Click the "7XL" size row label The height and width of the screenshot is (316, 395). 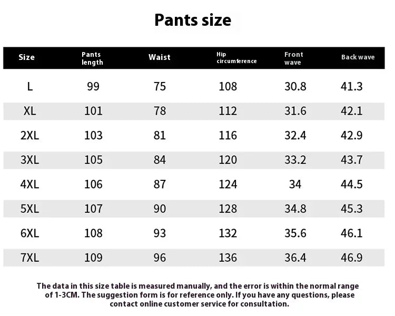30,258
